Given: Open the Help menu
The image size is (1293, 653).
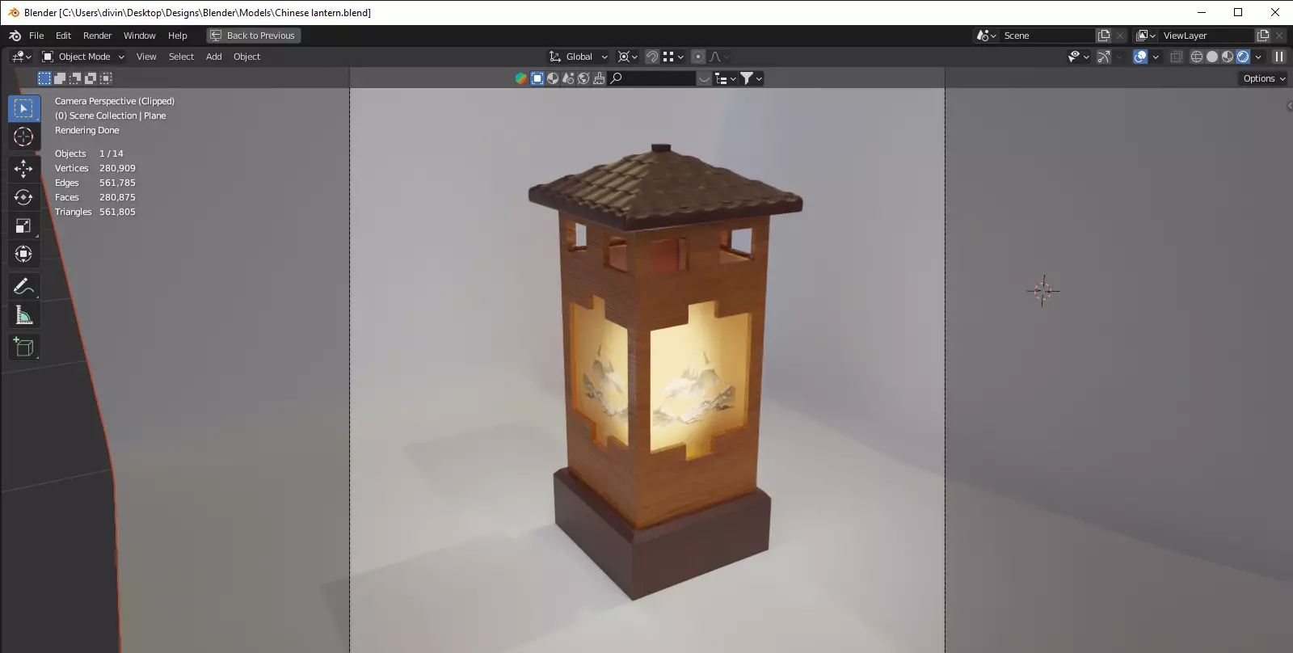Looking at the screenshot, I should click(177, 36).
